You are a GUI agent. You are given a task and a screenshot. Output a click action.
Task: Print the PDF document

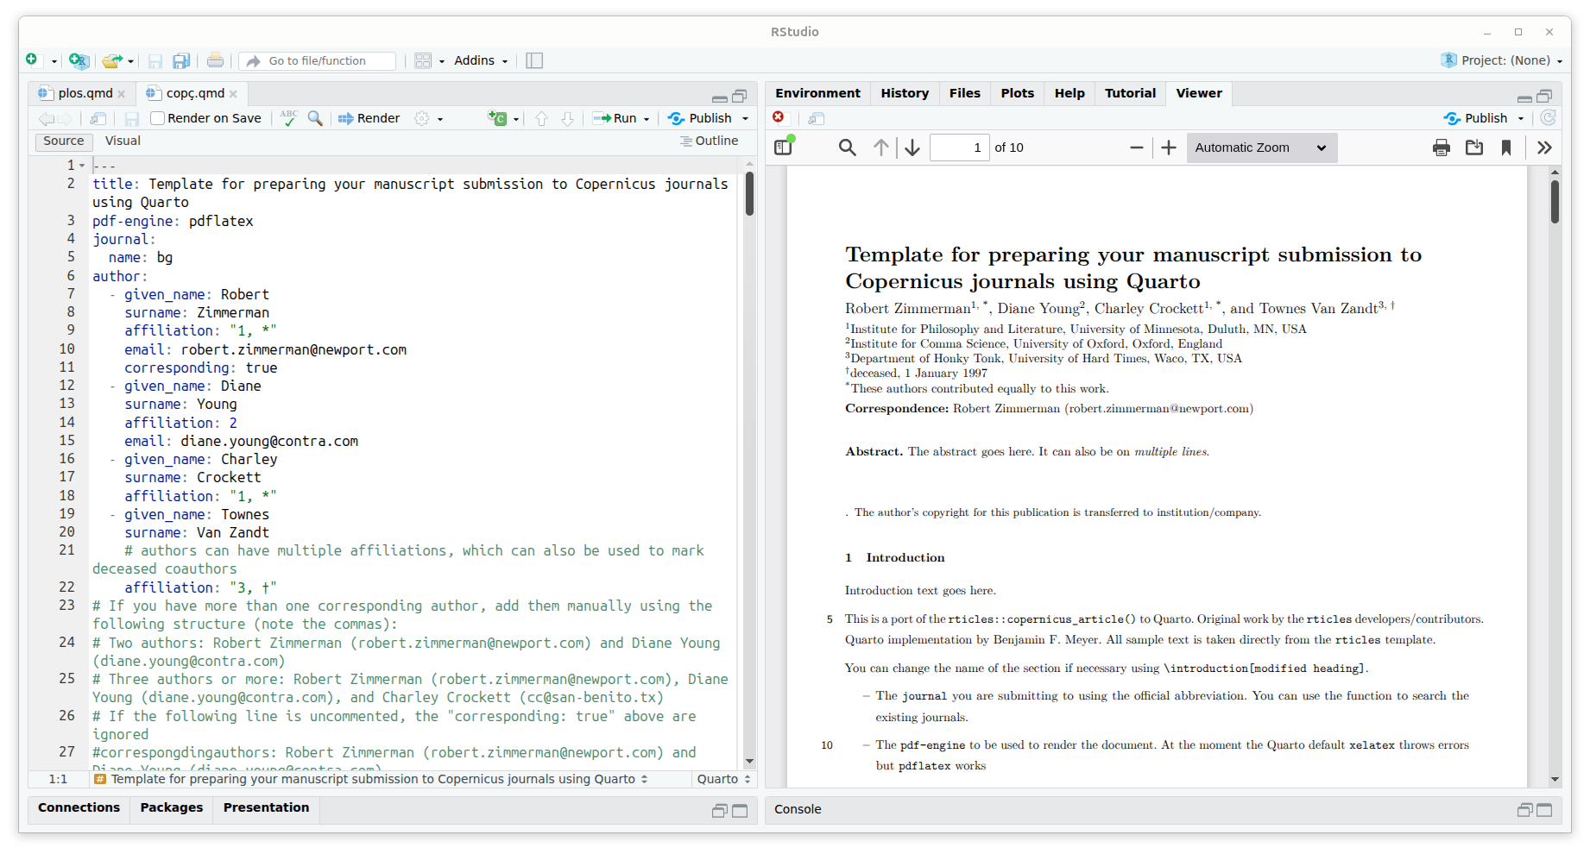coord(1442,148)
